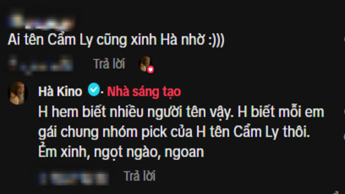Reply to the Ai tên Cẩm Ly comment
Screen dimensions: 345x194
(x=109, y=64)
